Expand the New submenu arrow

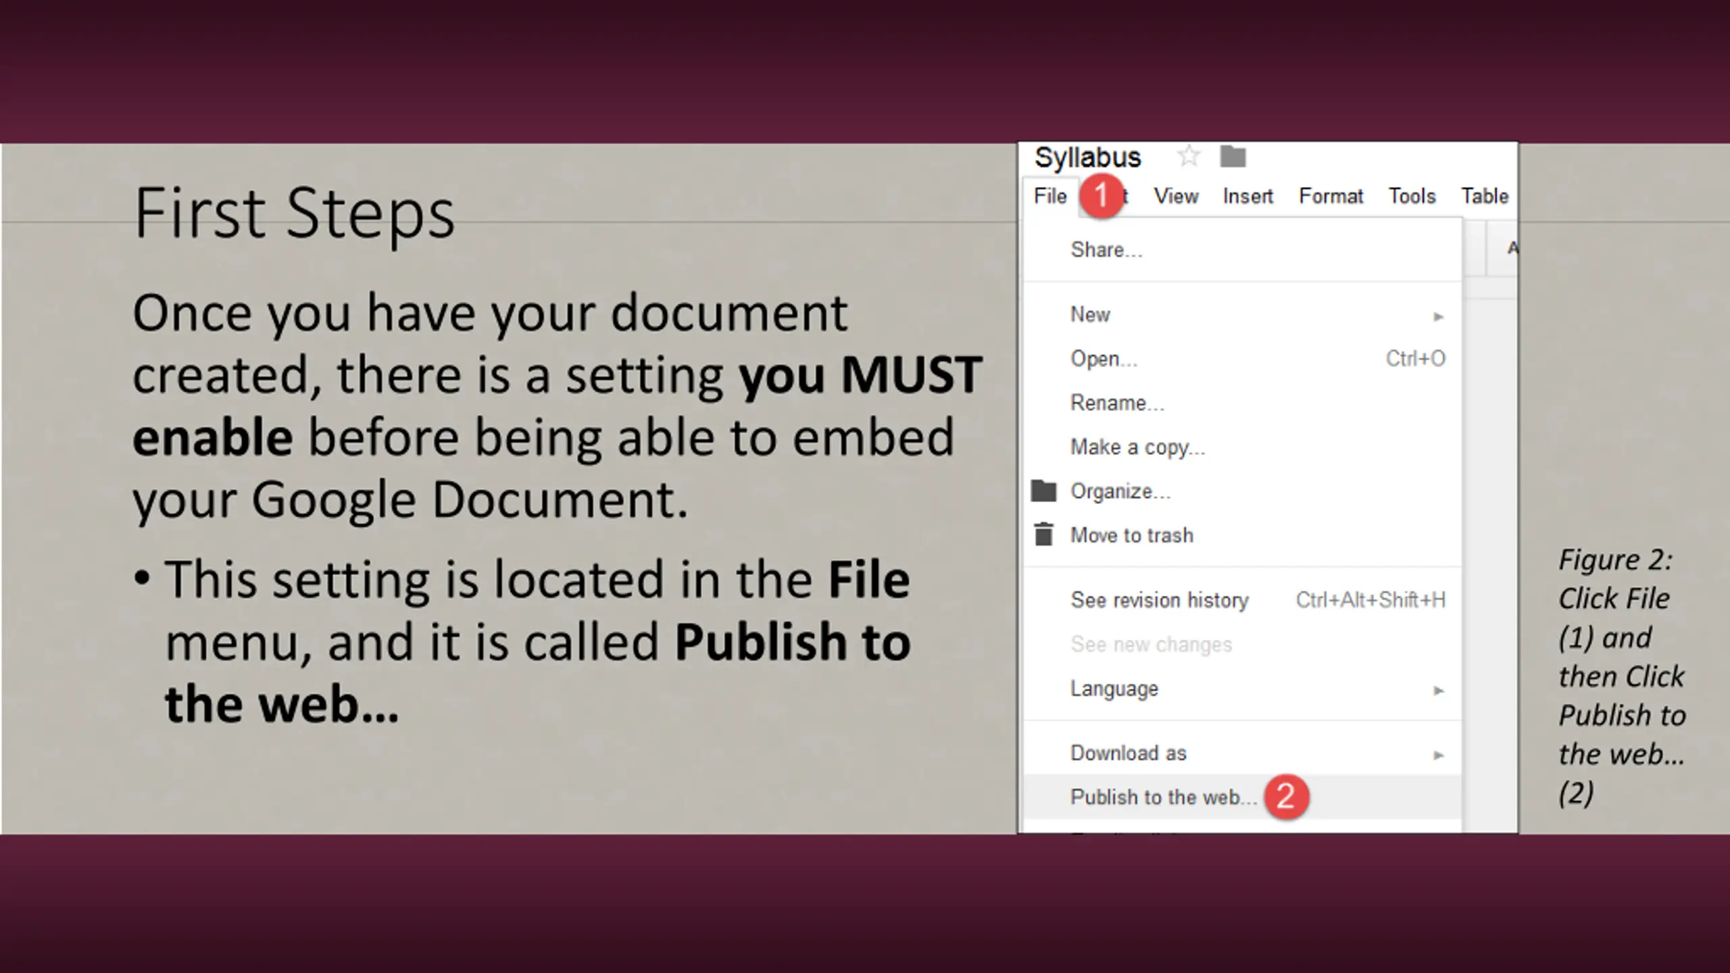[1438, 316]
